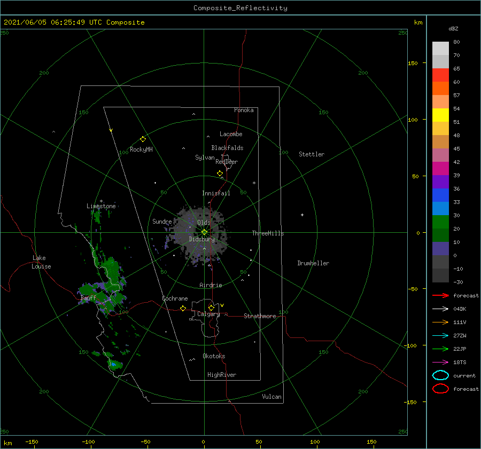Click the blue 33-36 dBZ swatch

[440, 195]
